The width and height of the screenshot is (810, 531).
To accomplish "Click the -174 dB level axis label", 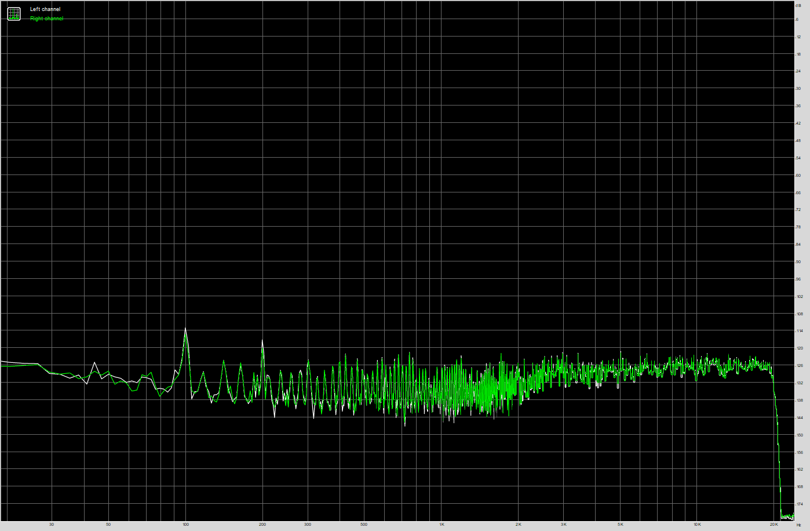I will click(800, 504).
